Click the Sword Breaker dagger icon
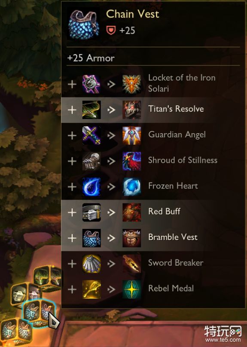The image size is (247, 347). 132,264
